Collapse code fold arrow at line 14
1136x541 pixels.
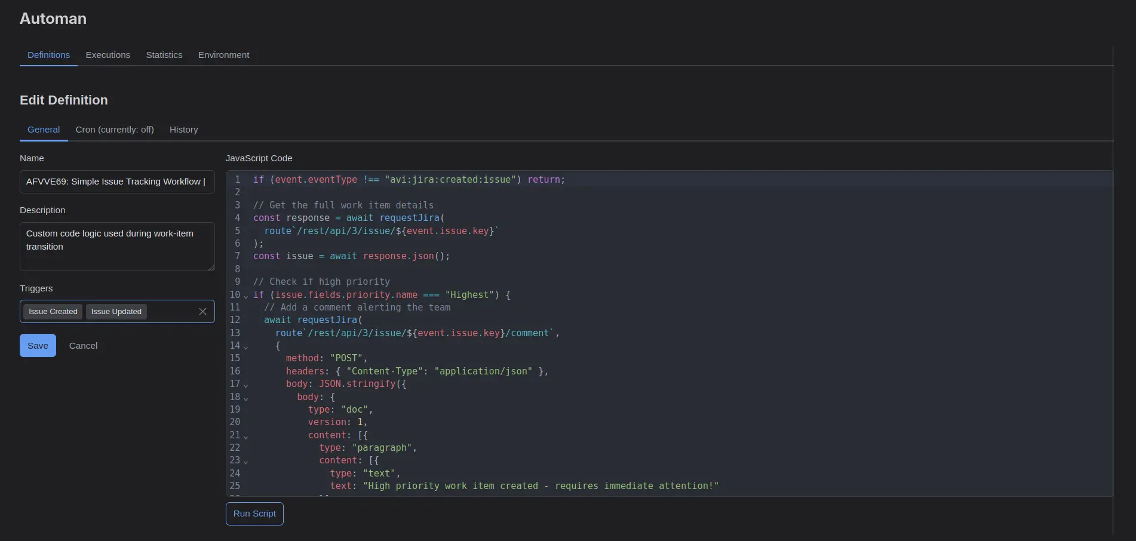tap(245, 347)
